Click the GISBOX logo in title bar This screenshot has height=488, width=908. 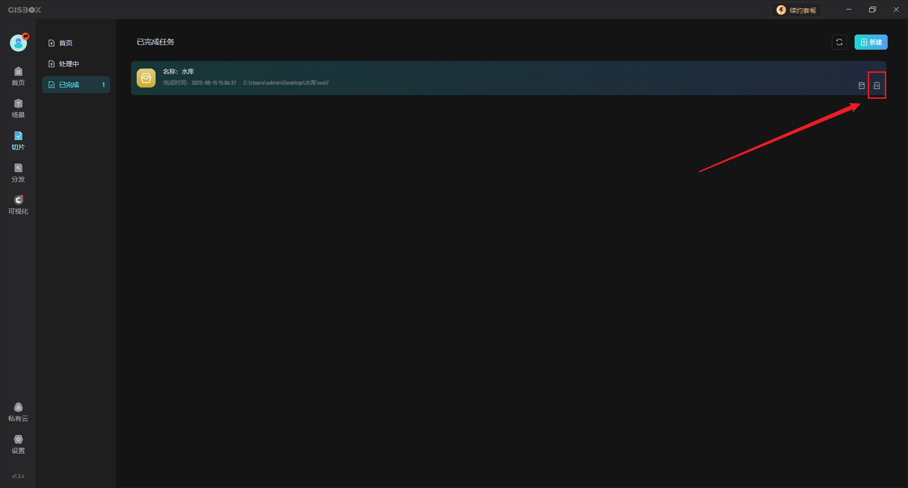(25, 10)
